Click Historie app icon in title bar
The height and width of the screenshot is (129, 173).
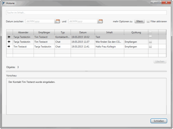(3, 3)
